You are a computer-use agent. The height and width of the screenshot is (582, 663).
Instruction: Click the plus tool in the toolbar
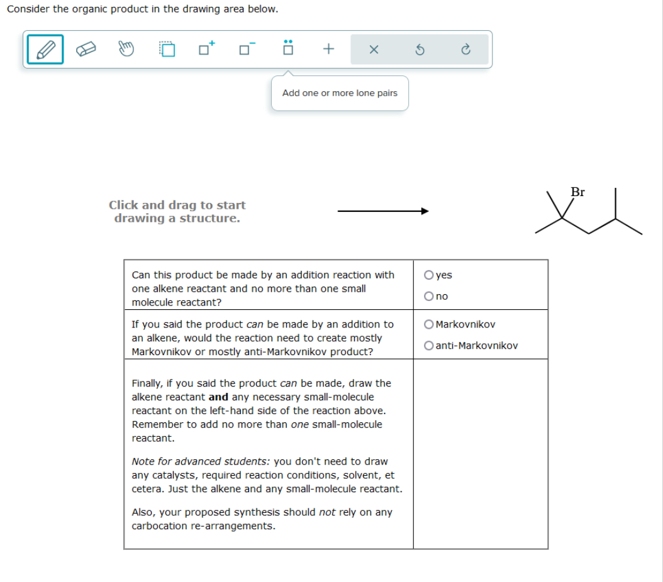point(328,49)
